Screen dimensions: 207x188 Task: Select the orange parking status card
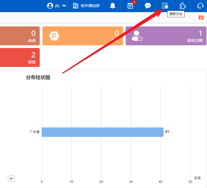click(x=82, y=36)
